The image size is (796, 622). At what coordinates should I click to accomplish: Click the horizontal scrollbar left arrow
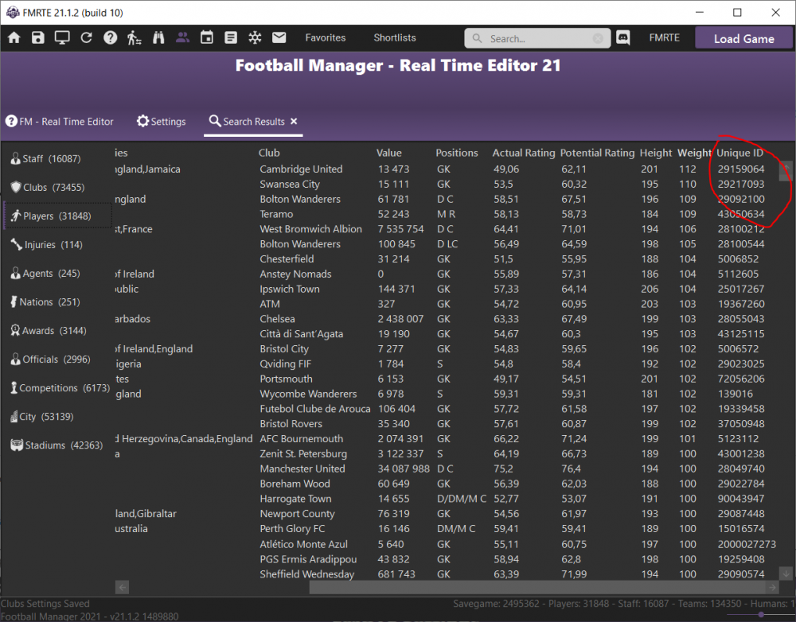(122, 587)
